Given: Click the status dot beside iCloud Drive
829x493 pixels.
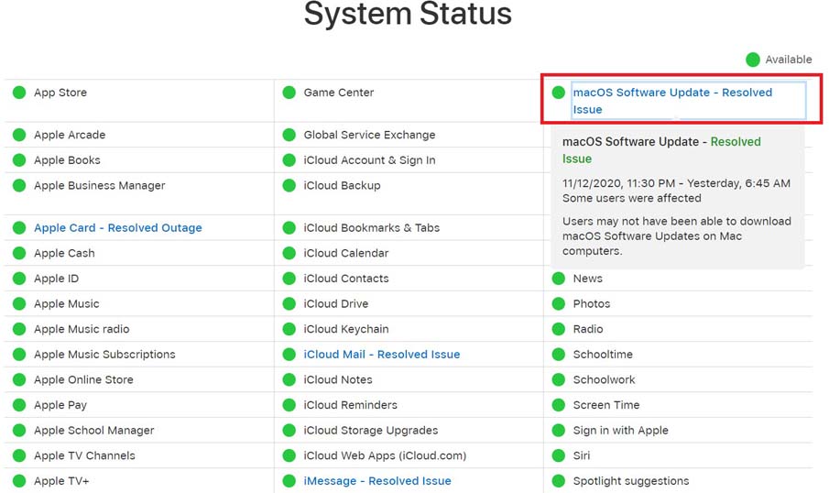Looking at the screenshot, I should click(x=289, y=304).
